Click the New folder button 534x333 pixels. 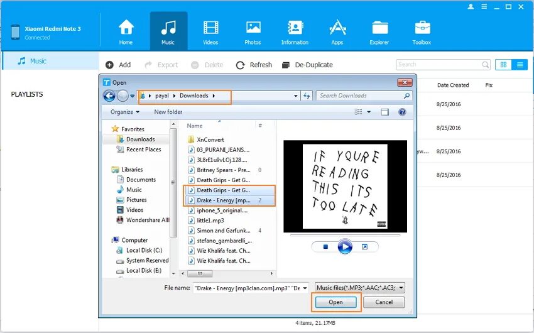click(168, 112)
